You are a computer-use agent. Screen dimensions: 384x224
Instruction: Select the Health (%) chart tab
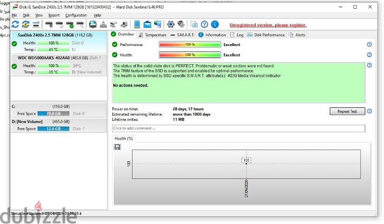[124, 139]
